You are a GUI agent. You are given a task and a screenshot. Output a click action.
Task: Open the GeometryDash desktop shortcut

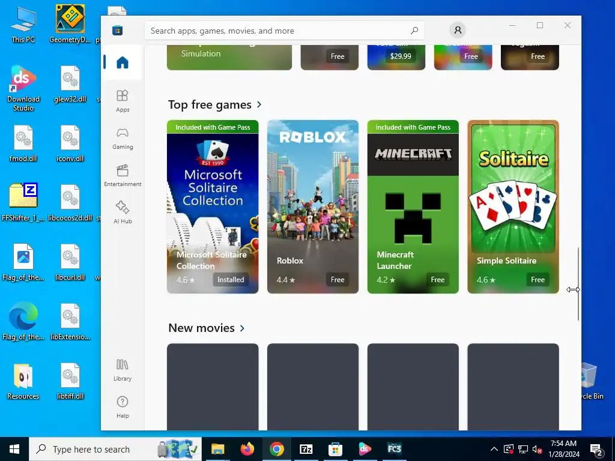(x=70, y=23)
